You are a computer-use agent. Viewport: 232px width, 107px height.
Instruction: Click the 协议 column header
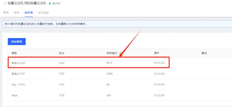[61, 53]
